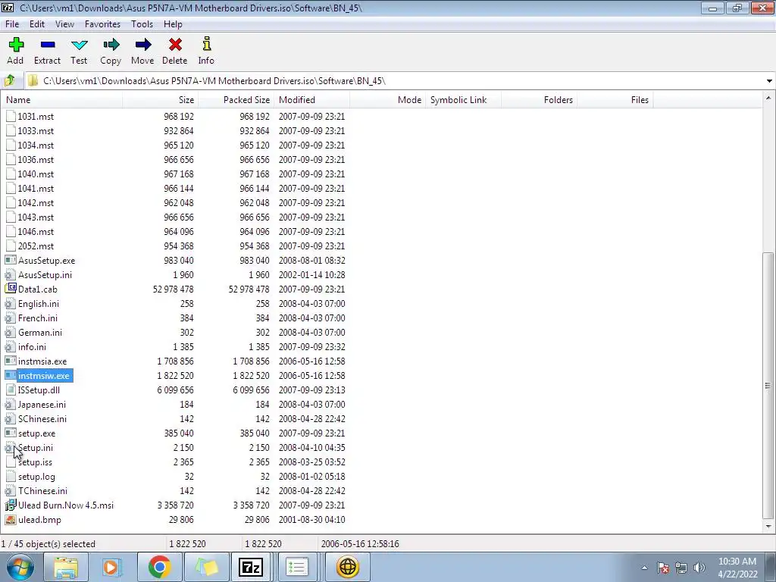Open Windows Explorer from taskbar
776x582 pixels.
tap(66, 567)
